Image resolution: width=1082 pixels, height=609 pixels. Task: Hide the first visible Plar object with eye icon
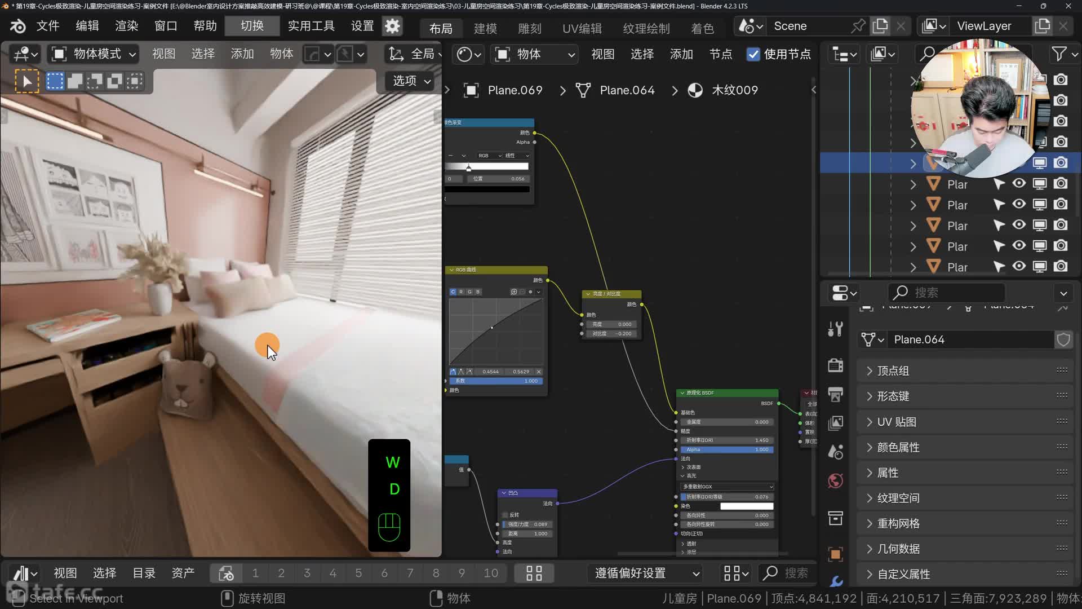click(1019, 184)
